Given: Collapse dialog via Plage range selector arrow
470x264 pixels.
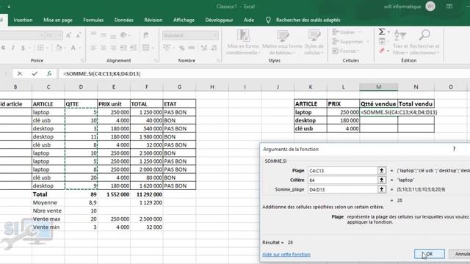Looking at the screenshot, I should (381, 170).
